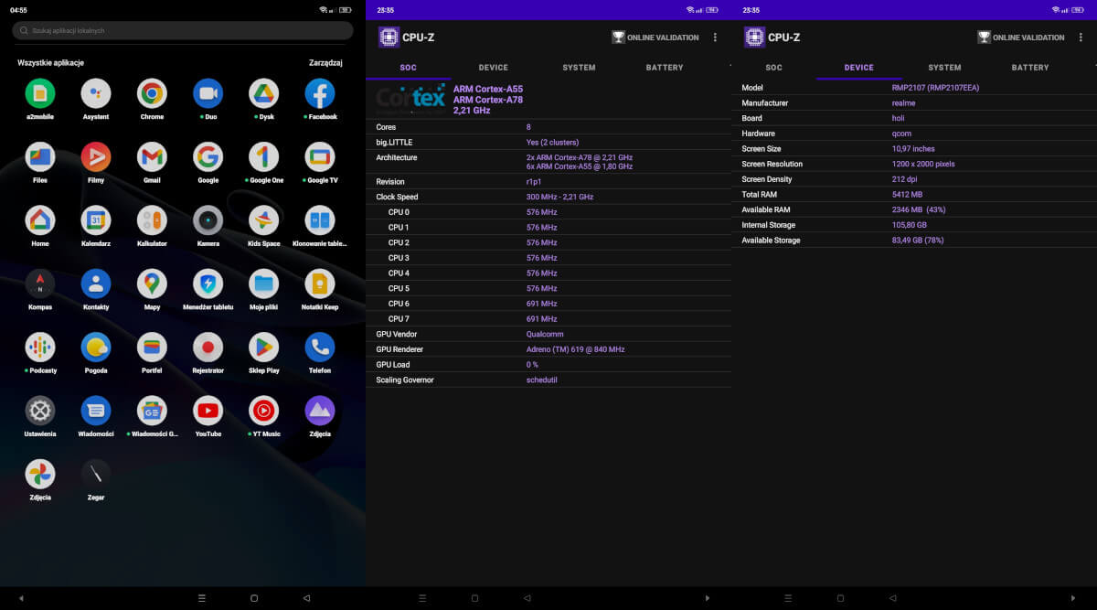Tap the Szukaj aplikacji search field
The image size is (1097, 610).
(182, 30)
